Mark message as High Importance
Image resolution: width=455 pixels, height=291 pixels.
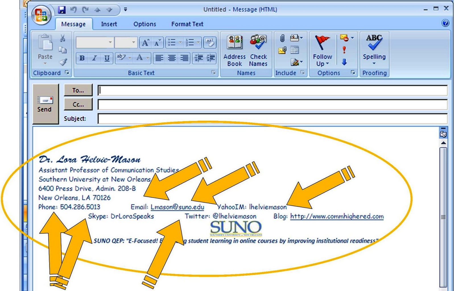click(344, 50)
